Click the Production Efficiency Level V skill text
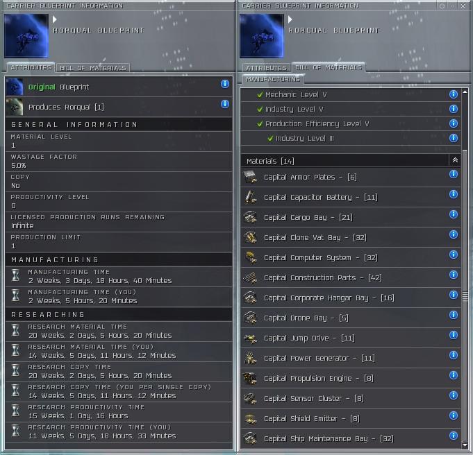 [x=317, y=124]
